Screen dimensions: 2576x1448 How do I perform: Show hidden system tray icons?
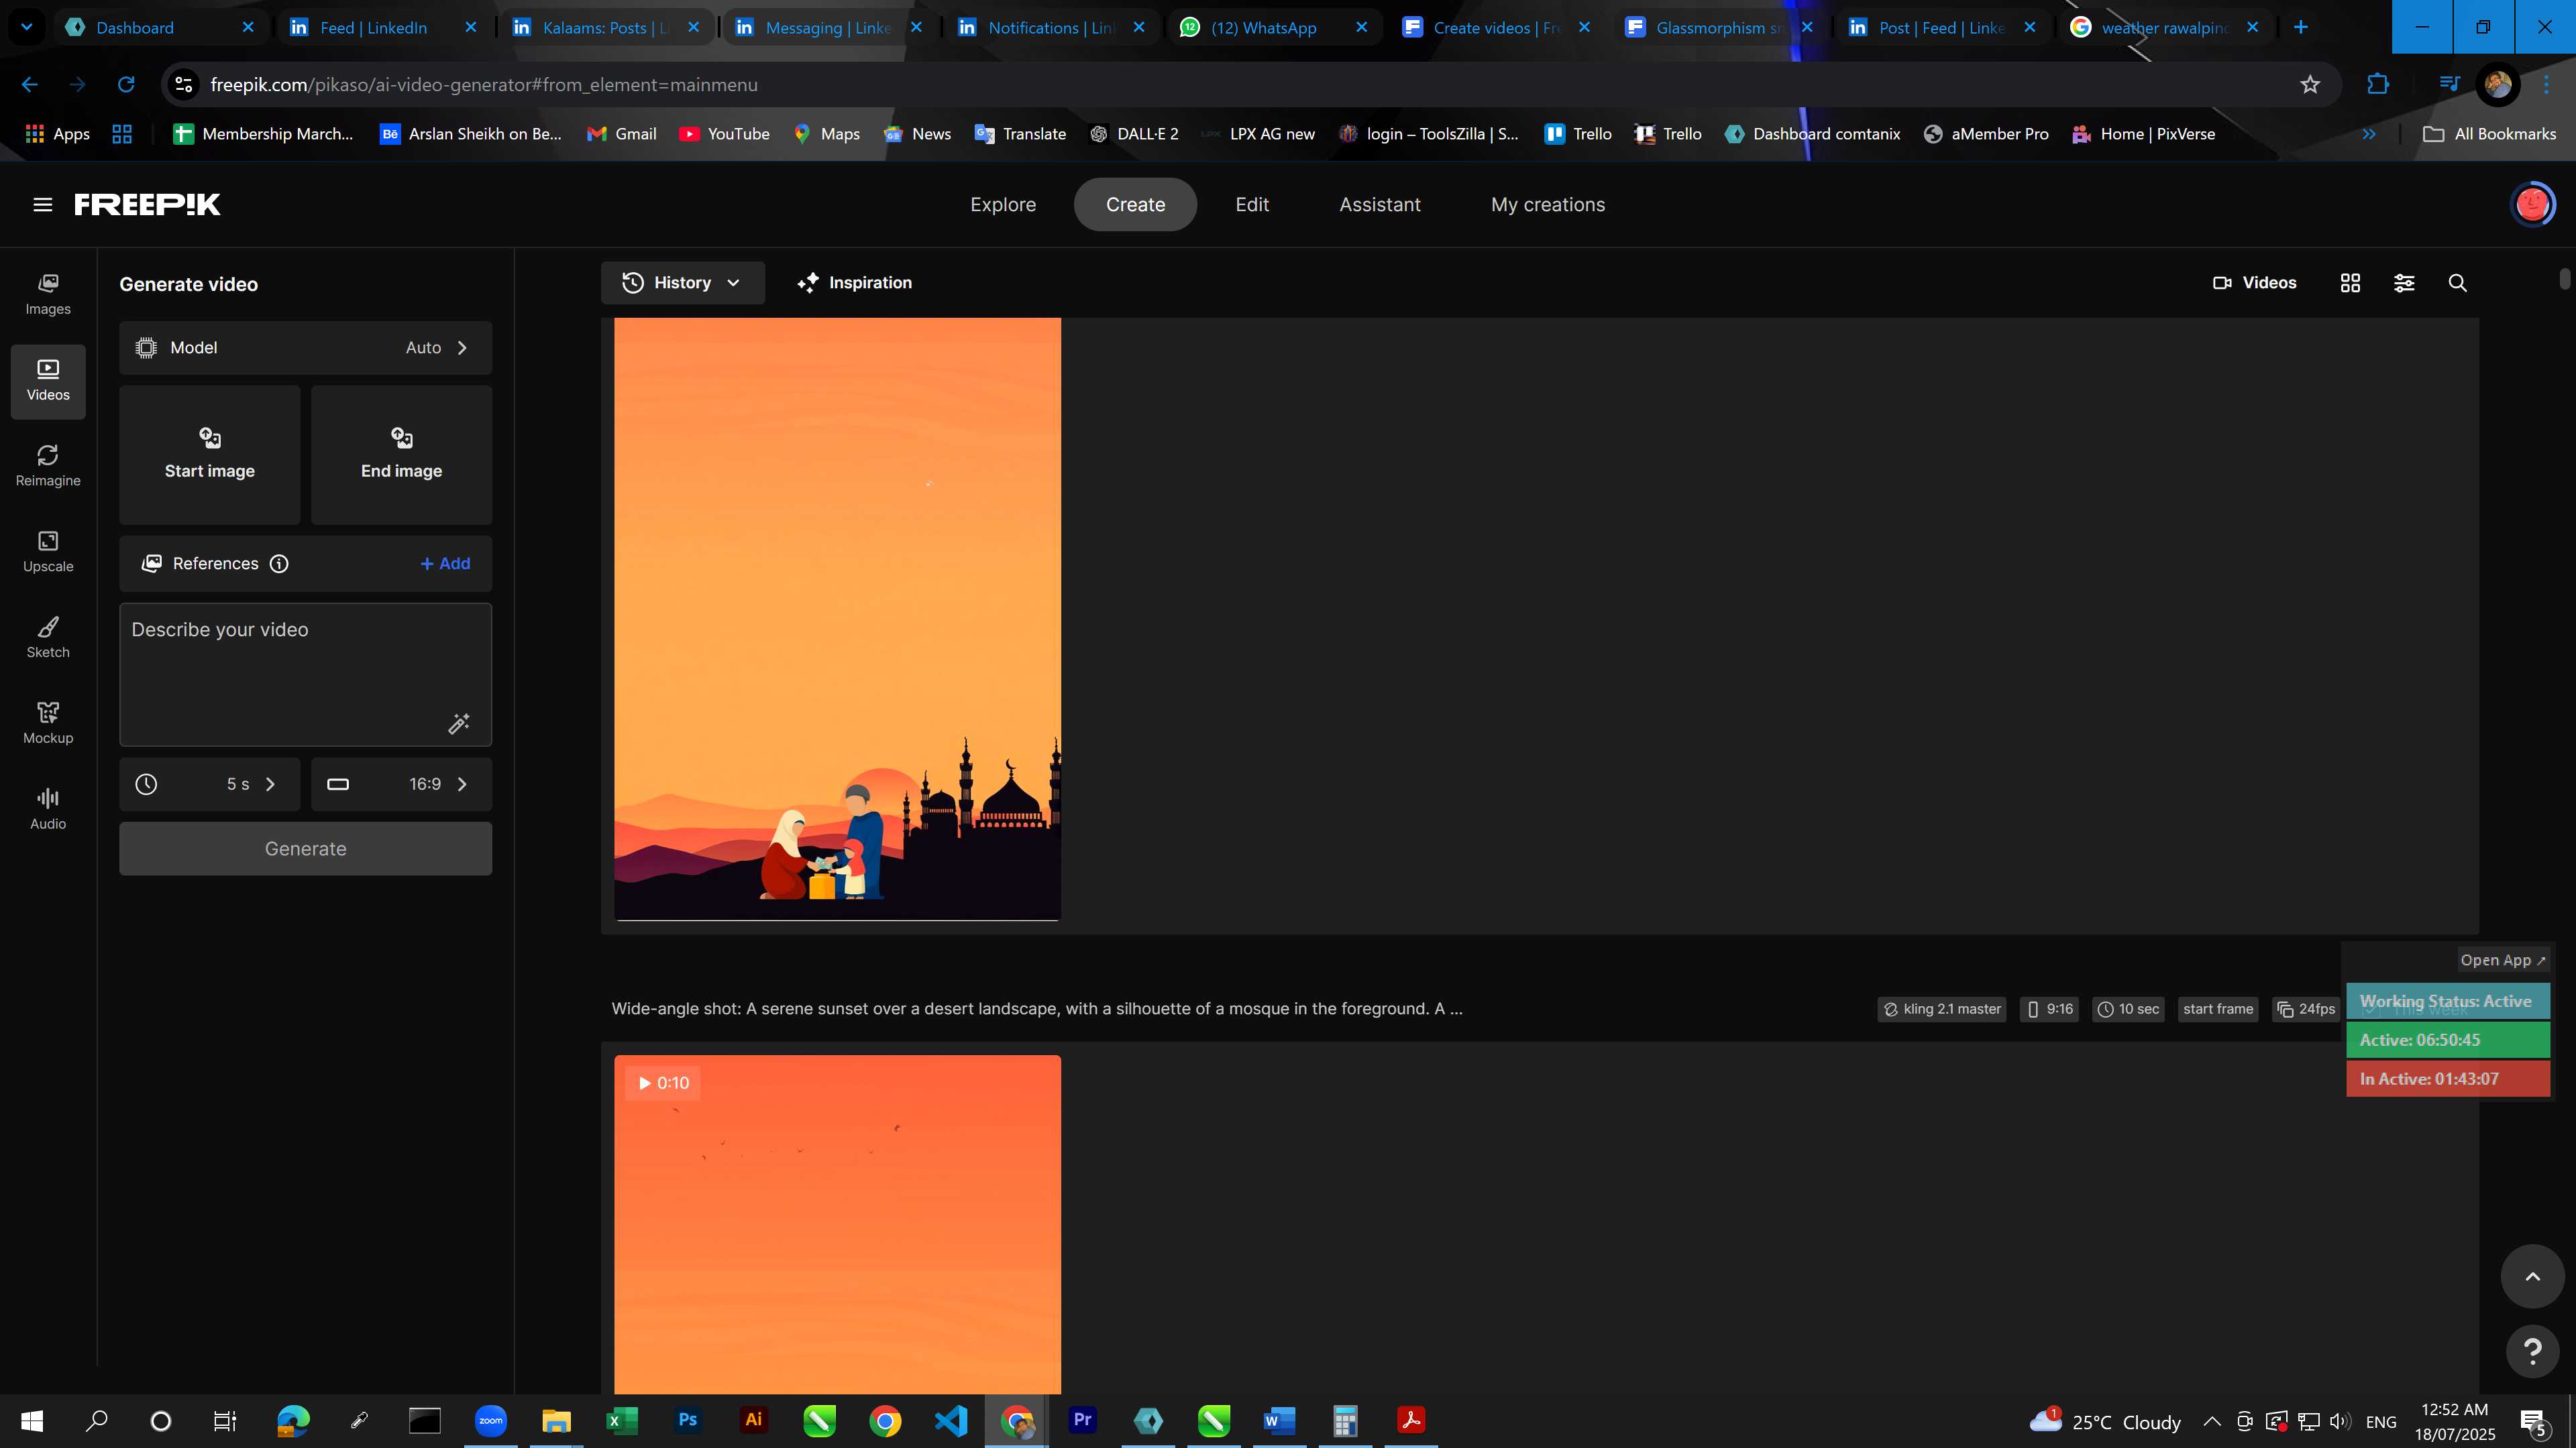(x=2211, y=1421)
